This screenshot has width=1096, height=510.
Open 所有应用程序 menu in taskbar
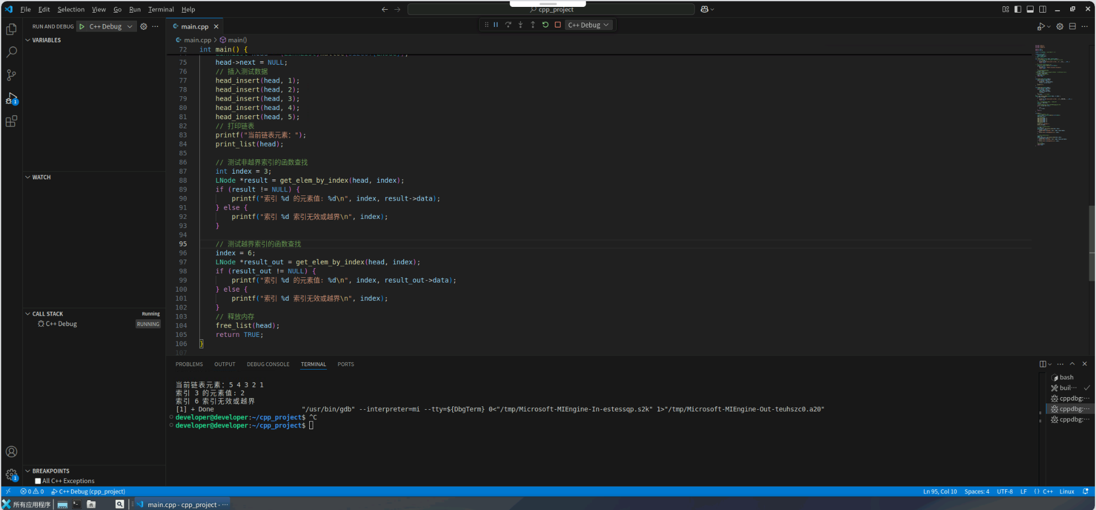click(26, 504)
